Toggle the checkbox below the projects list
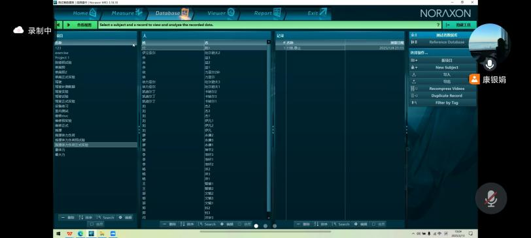 92,224
